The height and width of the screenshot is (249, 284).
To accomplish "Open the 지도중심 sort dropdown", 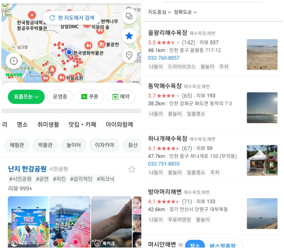I will (x=160, y=12).
